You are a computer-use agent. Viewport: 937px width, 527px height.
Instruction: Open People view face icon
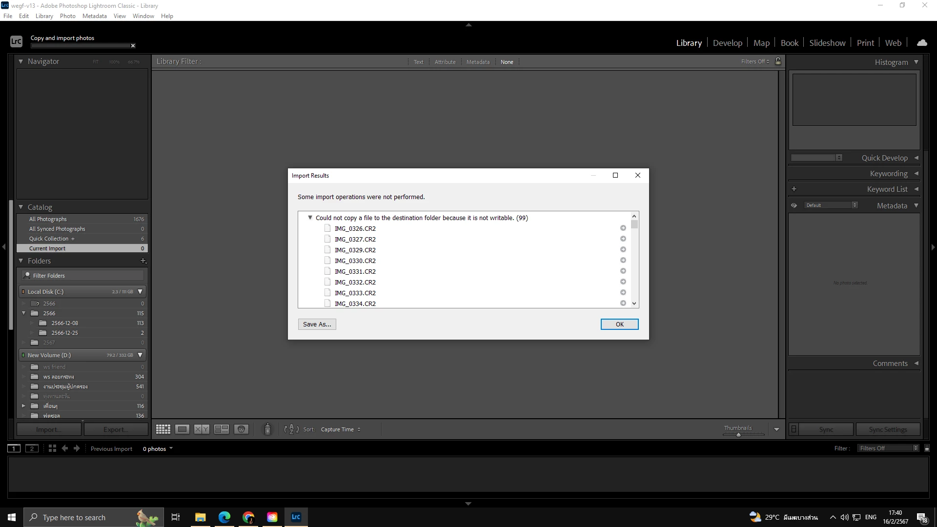click(241, 429)
